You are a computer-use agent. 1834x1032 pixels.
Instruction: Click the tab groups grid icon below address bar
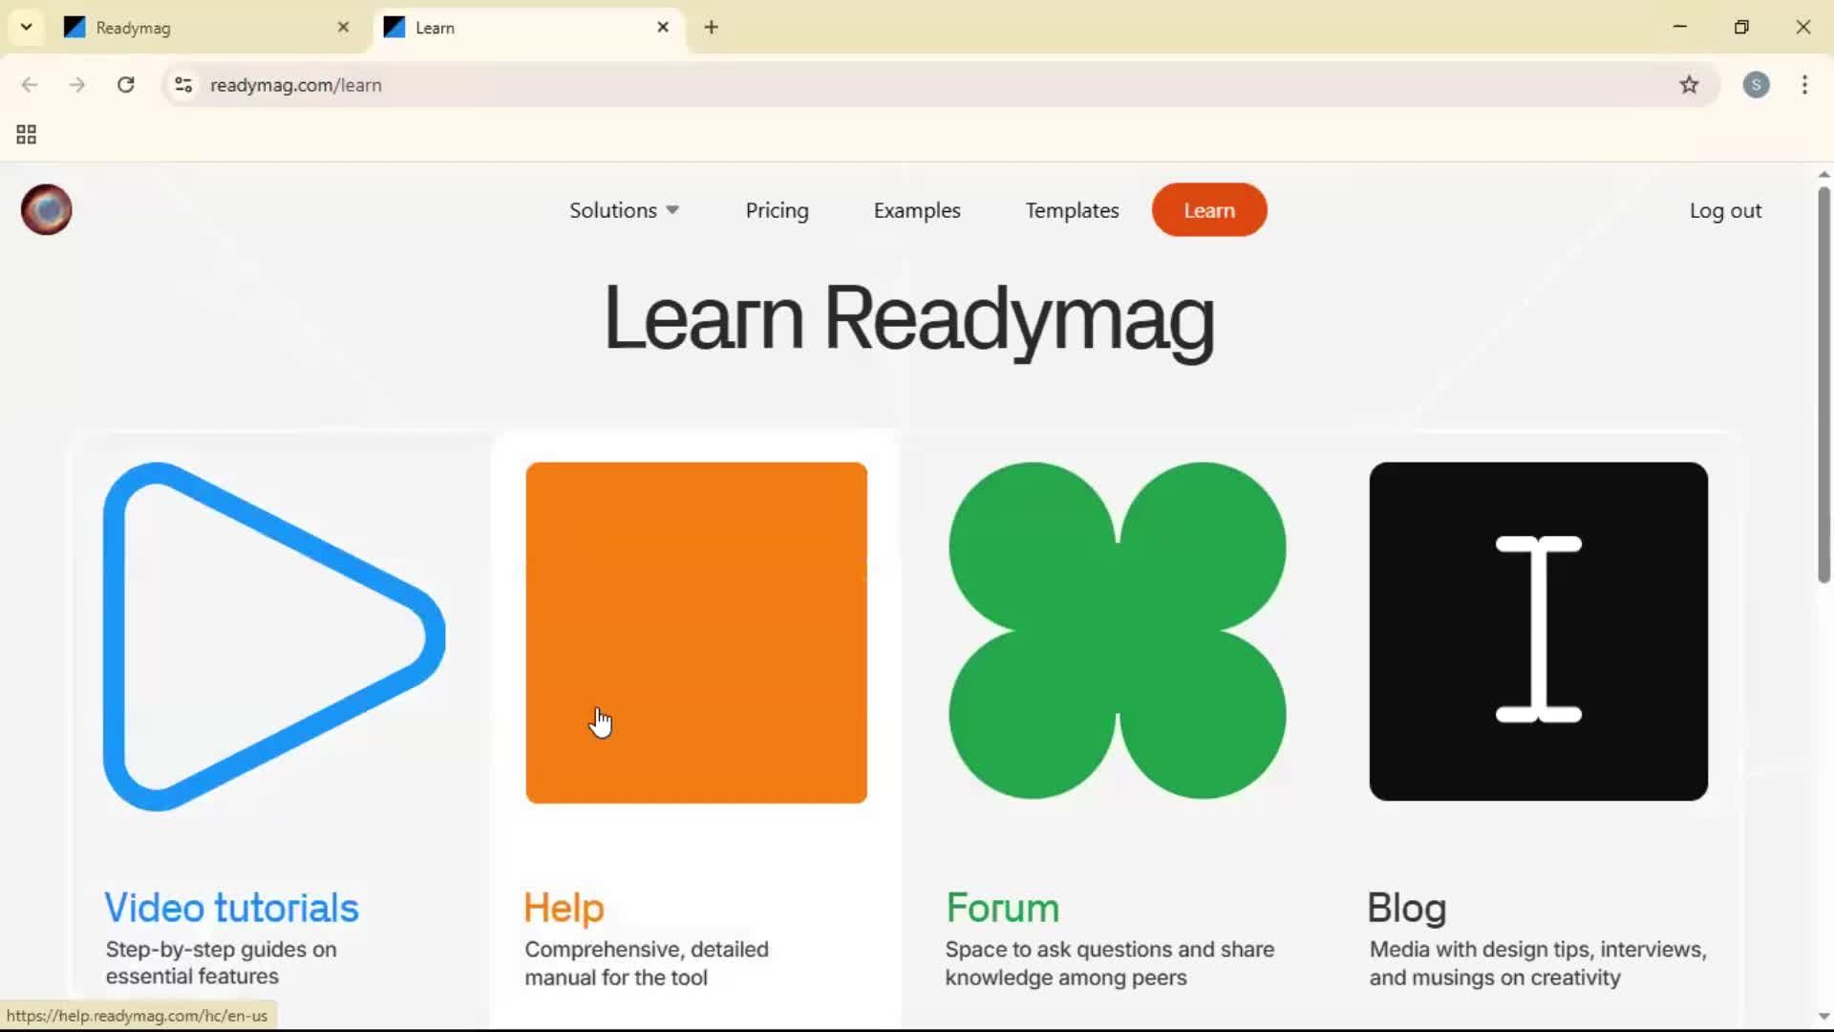[25, 134]
